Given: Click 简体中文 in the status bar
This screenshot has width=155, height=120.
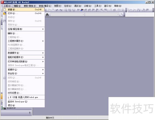Looking at the screenshot, I should pyautogui.click(x=50, y=118).
